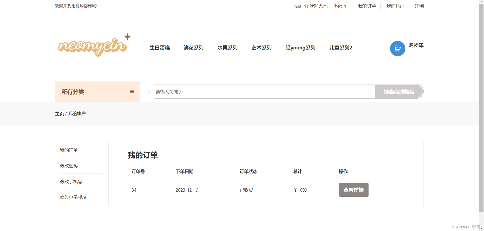Click total amount ￥1099
The width and height of the screenshot is (484, 231).
click(x=300, y=190)
